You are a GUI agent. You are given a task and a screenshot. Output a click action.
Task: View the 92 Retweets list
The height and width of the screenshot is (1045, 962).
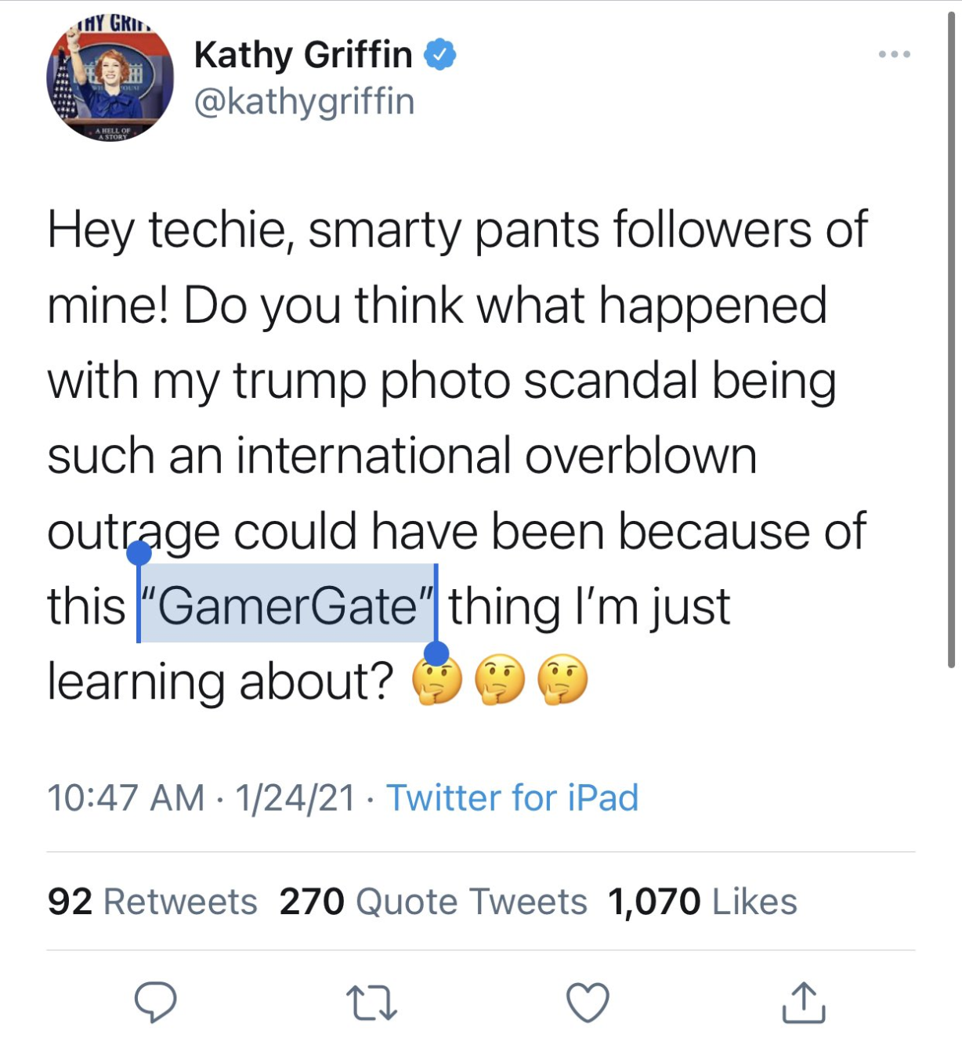pos(152,902)
